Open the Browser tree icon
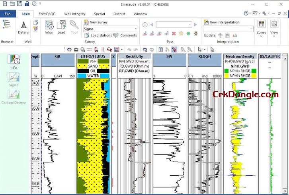 pyautogui.click(x=6, y=25)
